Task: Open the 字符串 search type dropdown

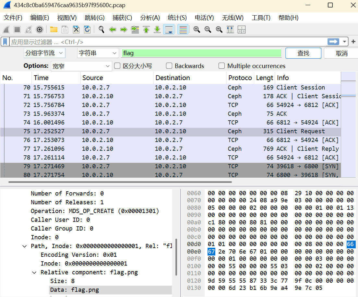Action: [98, 53]
